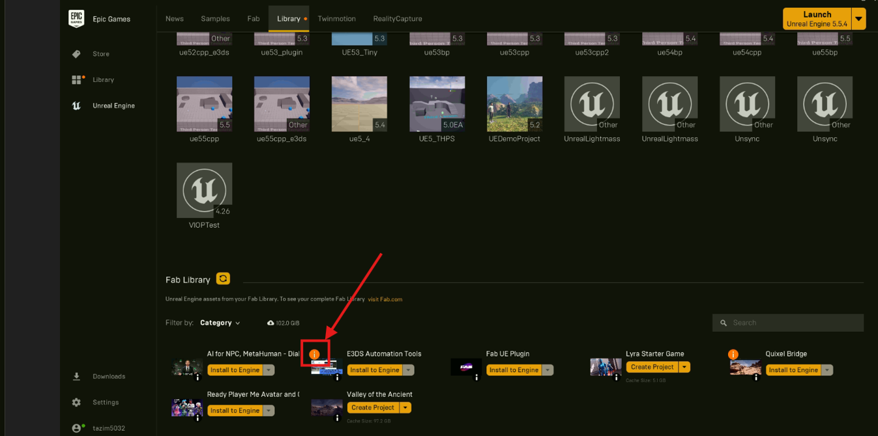Open Downloads in the sidebar
The height and width of the screenshot is (436, 878).
click(108, 376)
